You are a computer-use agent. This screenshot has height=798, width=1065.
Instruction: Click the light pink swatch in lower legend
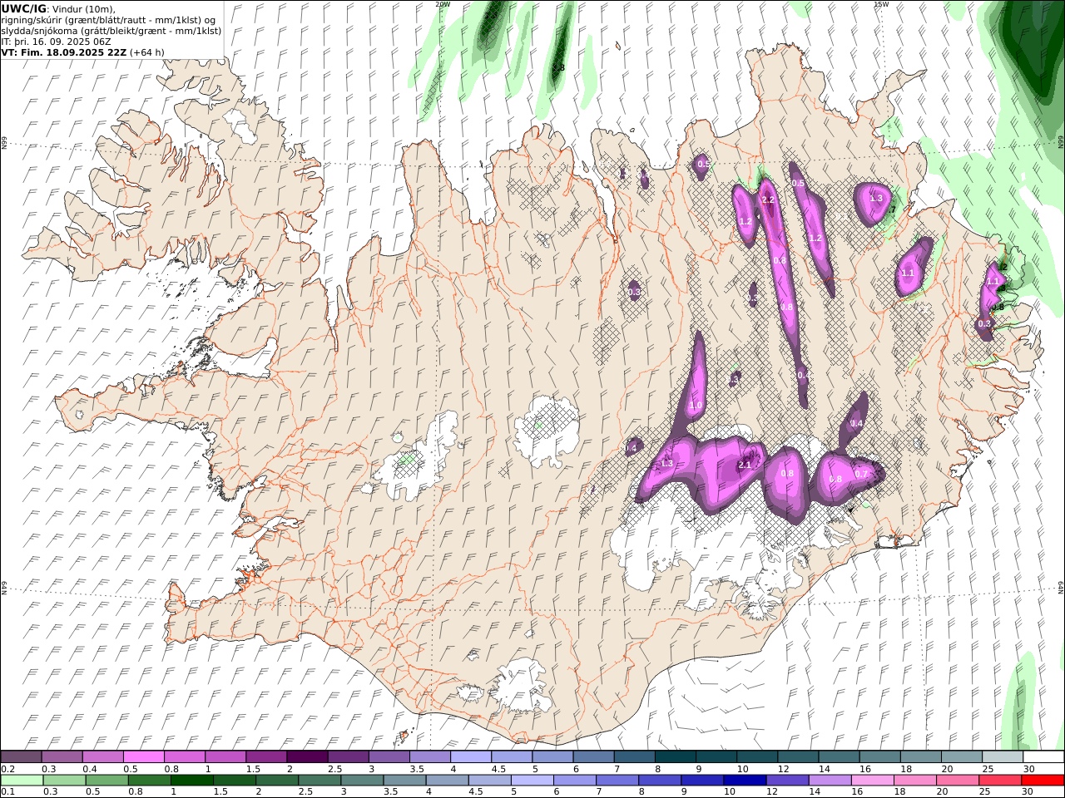tap(871, 781)
